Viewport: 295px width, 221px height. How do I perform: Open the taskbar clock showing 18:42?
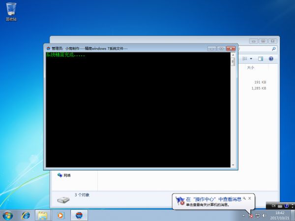(x=280, y=216)
